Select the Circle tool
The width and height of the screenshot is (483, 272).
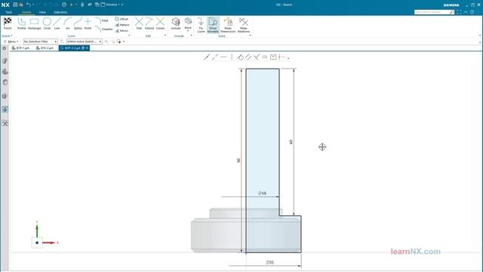[47, 23]
